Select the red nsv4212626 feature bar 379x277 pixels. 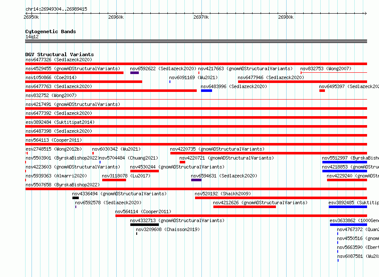click(244, 207)
